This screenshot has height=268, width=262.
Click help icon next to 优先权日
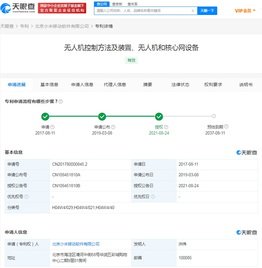click(x=153, y=197)
